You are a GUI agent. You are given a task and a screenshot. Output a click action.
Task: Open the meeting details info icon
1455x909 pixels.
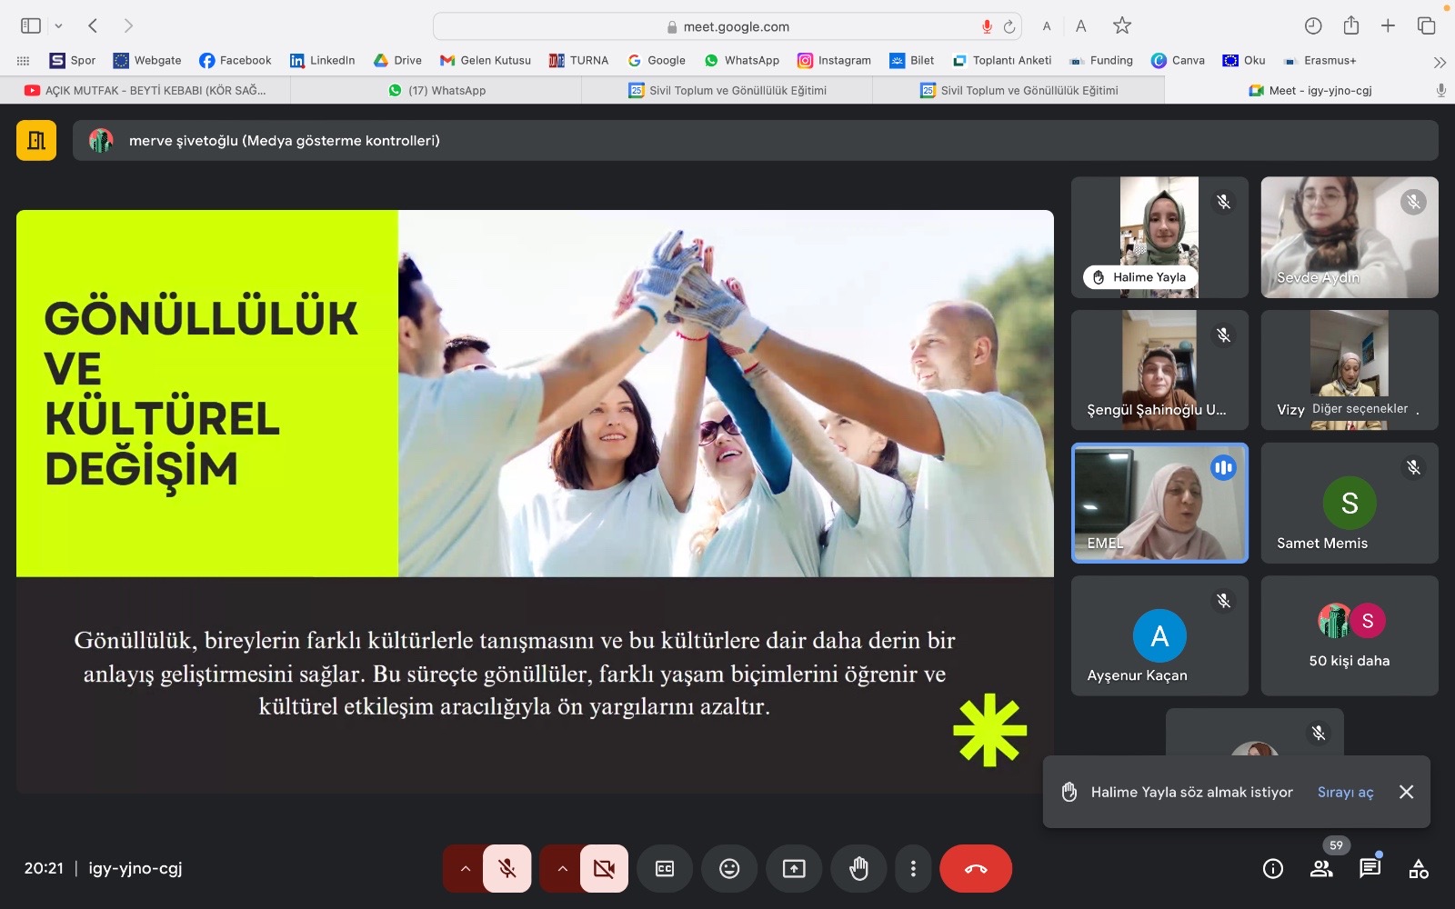(1273, 869)
